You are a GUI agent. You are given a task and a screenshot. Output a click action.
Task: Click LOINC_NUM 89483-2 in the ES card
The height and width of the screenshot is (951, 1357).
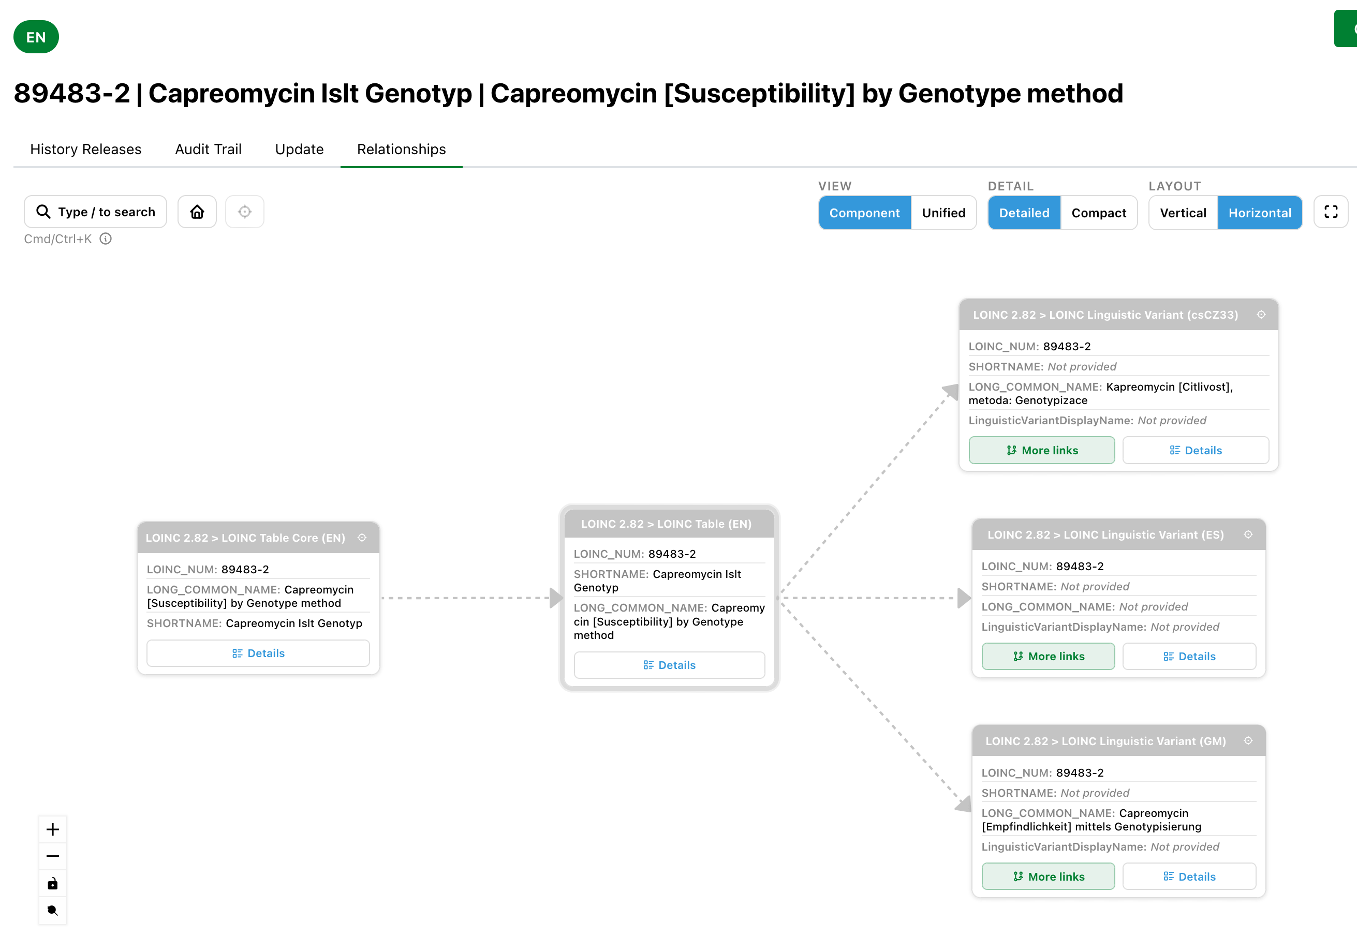pyautogui.click(x=1042, y=566)
